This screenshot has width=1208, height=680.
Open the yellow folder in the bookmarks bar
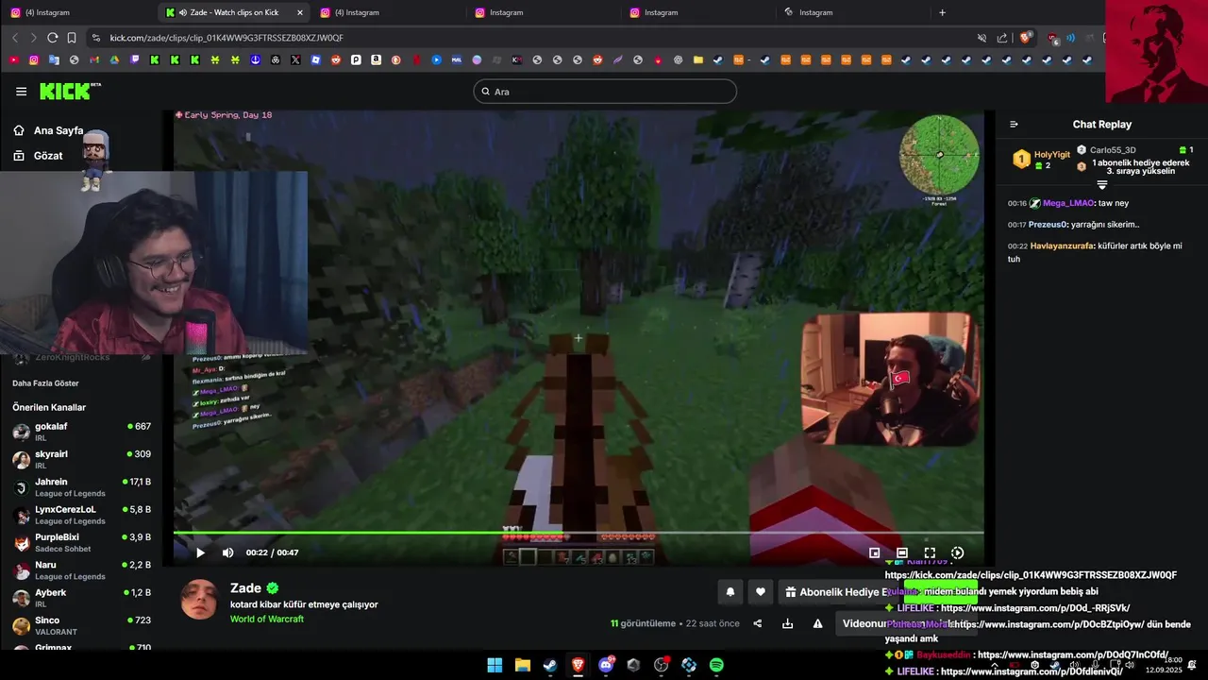coord(697,59)
